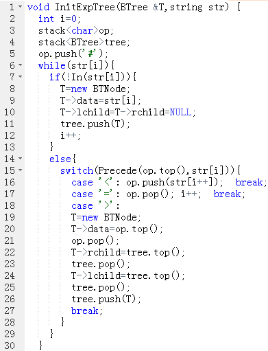Click line number 27 in the gutter
This screenshot has height=351, width=268.
[x=10, y=310]
